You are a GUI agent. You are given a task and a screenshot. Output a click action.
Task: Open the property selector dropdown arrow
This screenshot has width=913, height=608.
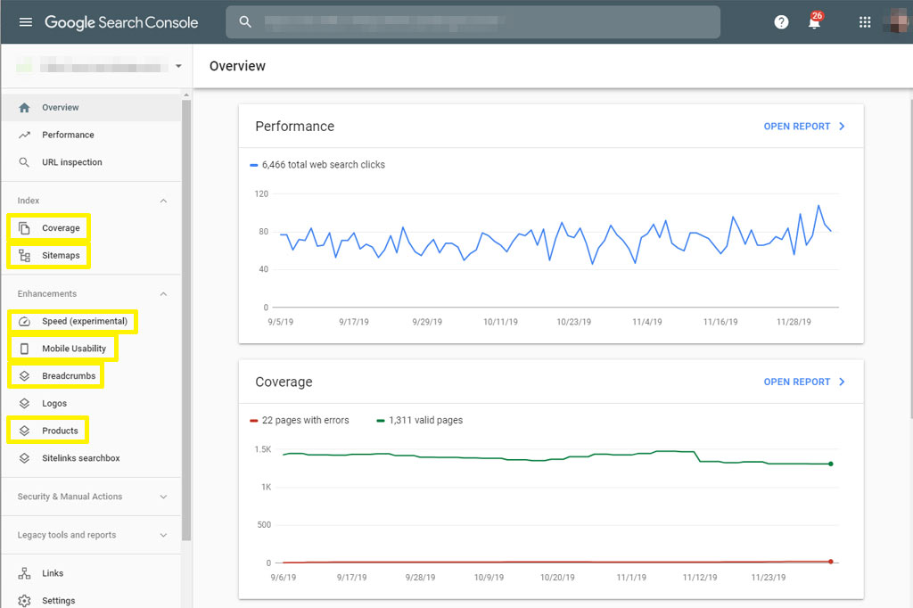[x=178, y=66]
